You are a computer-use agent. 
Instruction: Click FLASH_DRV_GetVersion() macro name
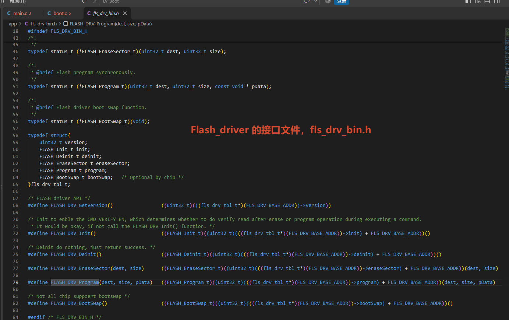point(82,205)
